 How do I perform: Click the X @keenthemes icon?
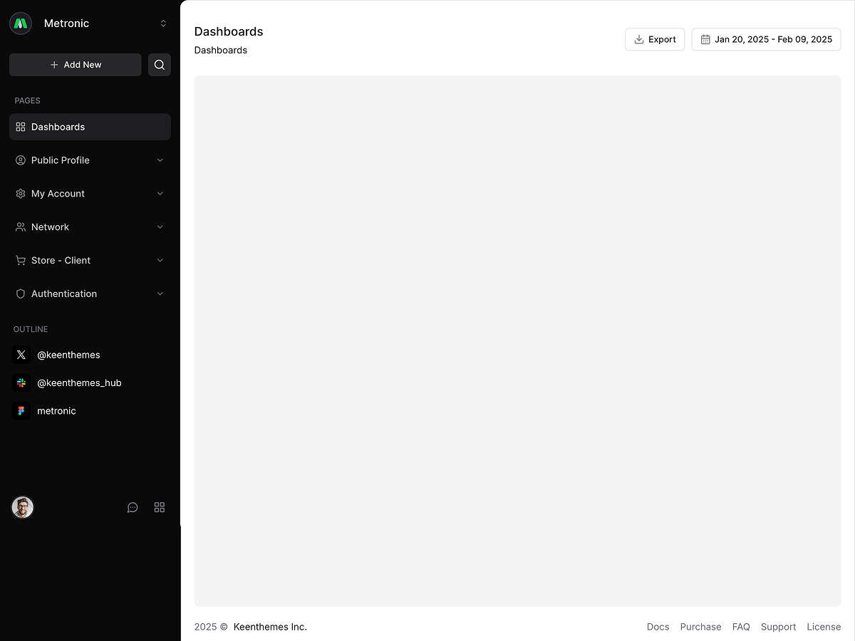point(21,355)
